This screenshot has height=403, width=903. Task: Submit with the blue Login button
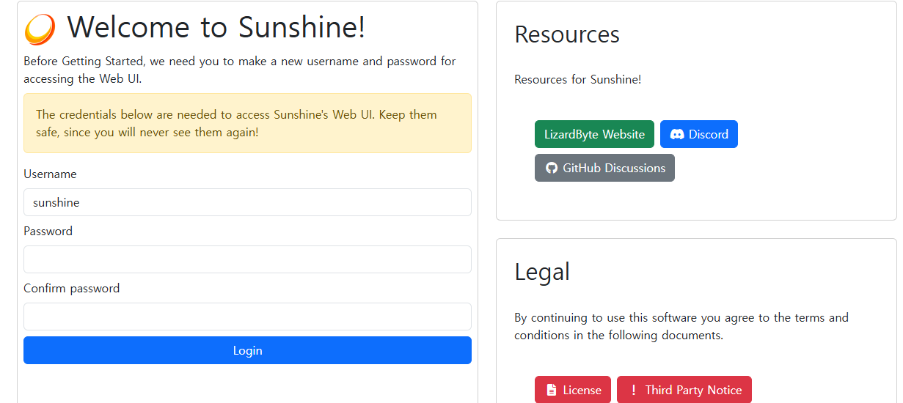tap(247, 350)
